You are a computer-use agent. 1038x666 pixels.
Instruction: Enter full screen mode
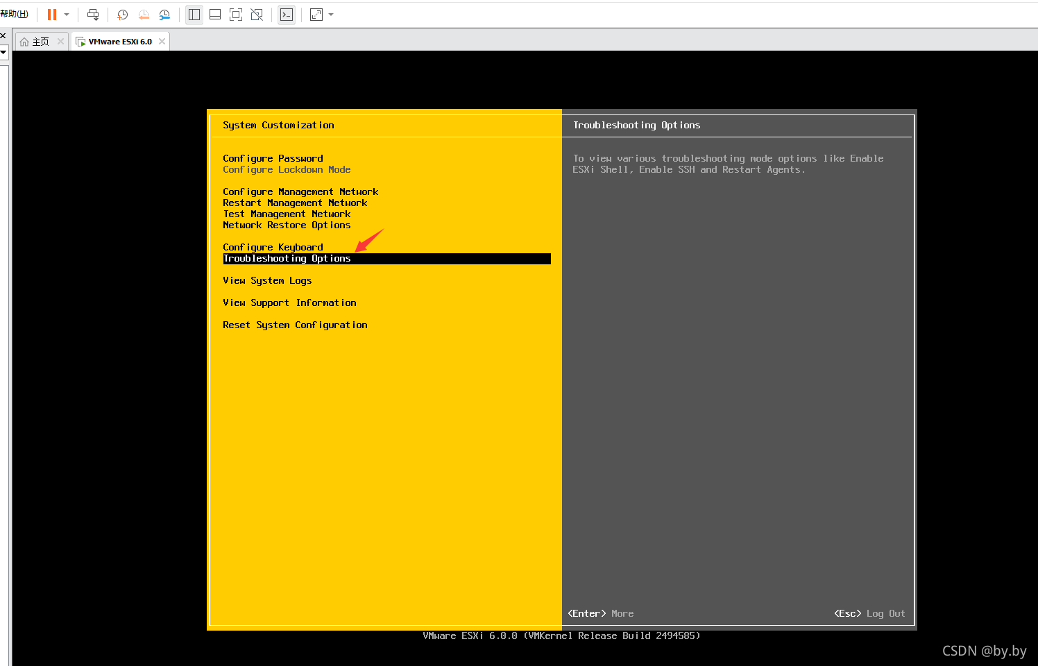(x=236, y=15)
